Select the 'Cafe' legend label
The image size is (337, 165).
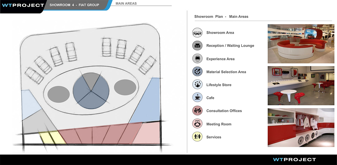click(210, 98)
